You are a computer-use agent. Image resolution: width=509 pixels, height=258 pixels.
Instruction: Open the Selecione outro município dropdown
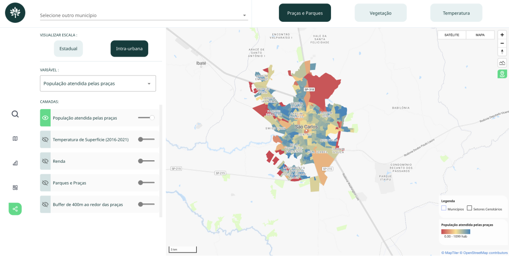pos(143,15)
